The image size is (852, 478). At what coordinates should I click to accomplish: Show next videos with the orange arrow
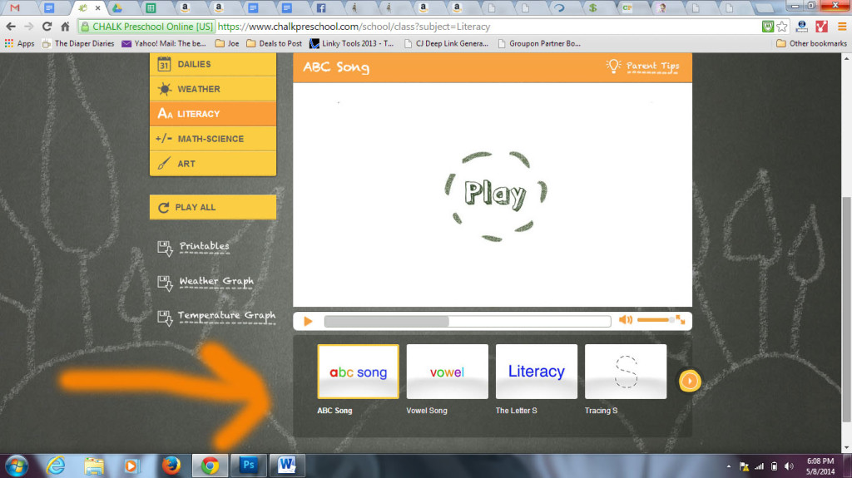coord(690,381)
